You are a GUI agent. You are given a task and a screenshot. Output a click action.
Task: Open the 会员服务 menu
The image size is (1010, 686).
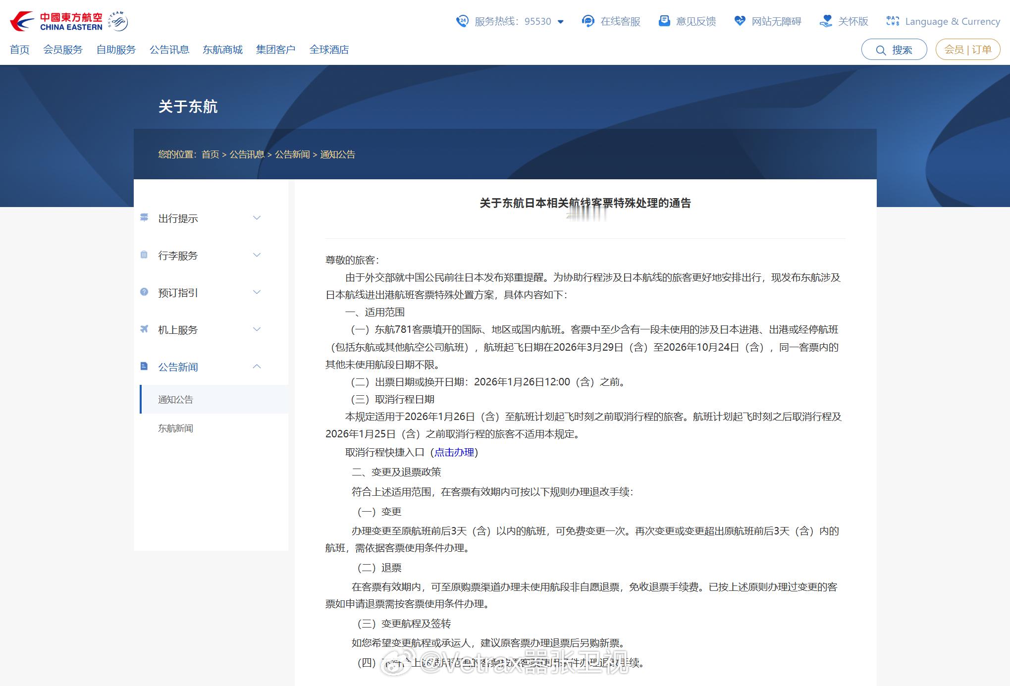pyautogui.click(x=63, y=50)
